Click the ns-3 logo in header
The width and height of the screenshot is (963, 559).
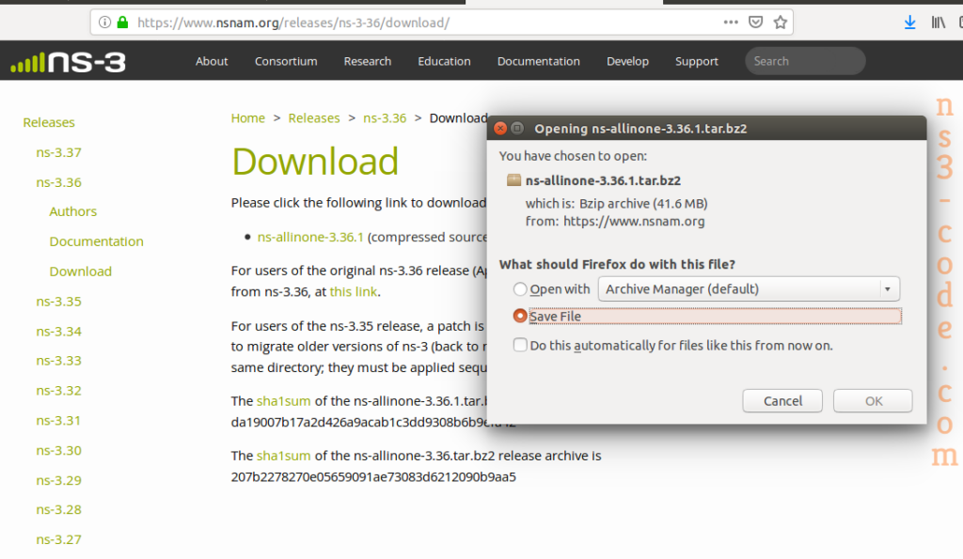[68, 62]
